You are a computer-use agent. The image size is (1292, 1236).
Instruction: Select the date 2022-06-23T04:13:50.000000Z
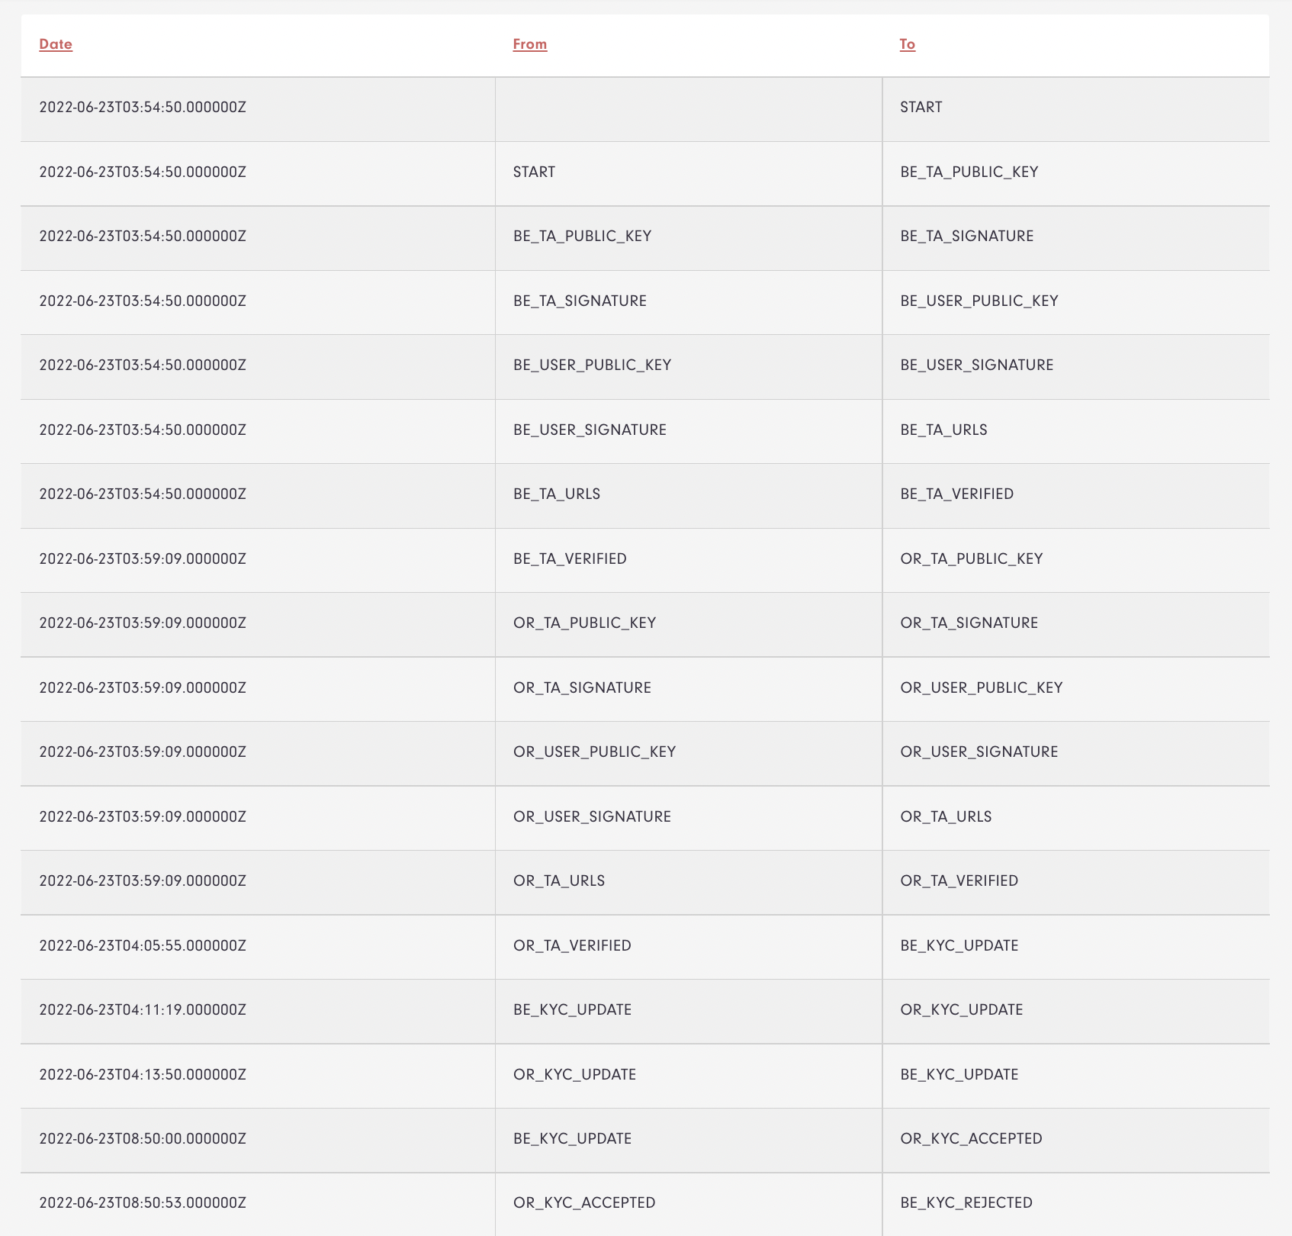143,1074
